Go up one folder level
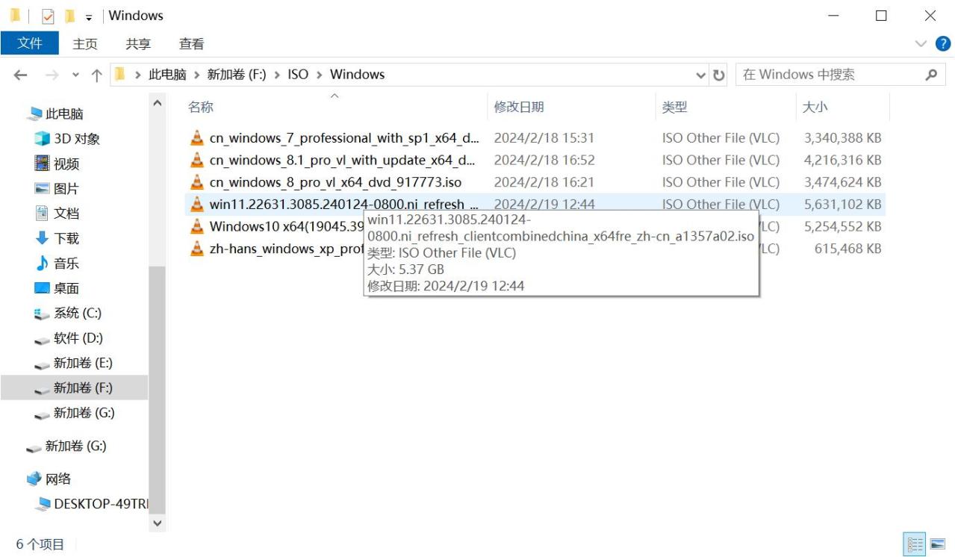This screenshot has height=557, width=955. click(96, 75)
